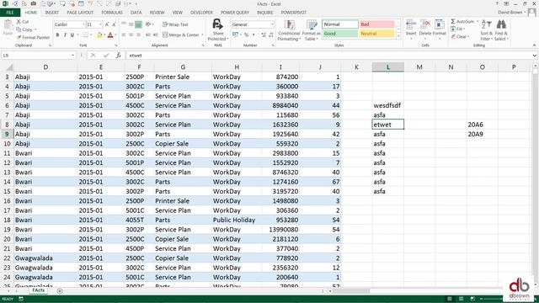Click the Insert Function fx icon
539x303 pixels.
coord(118,56)
